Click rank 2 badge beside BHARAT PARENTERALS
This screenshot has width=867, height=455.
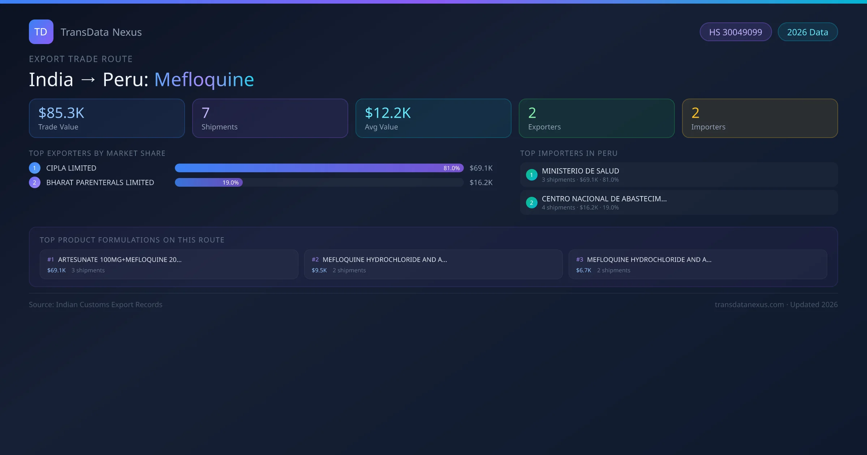35,182
